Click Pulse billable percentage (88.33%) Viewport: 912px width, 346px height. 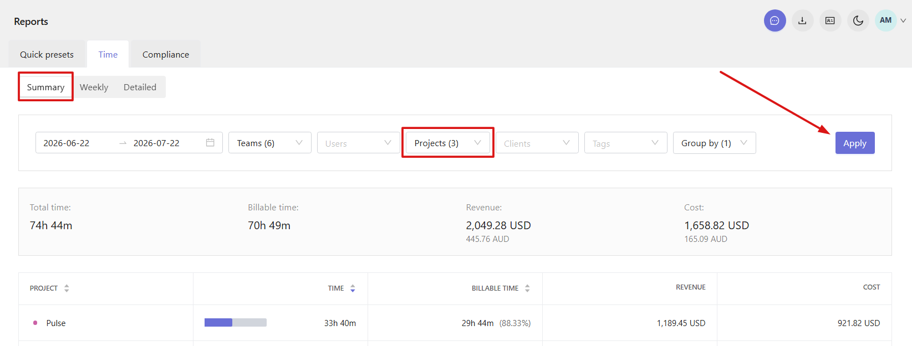pos(515,323)
